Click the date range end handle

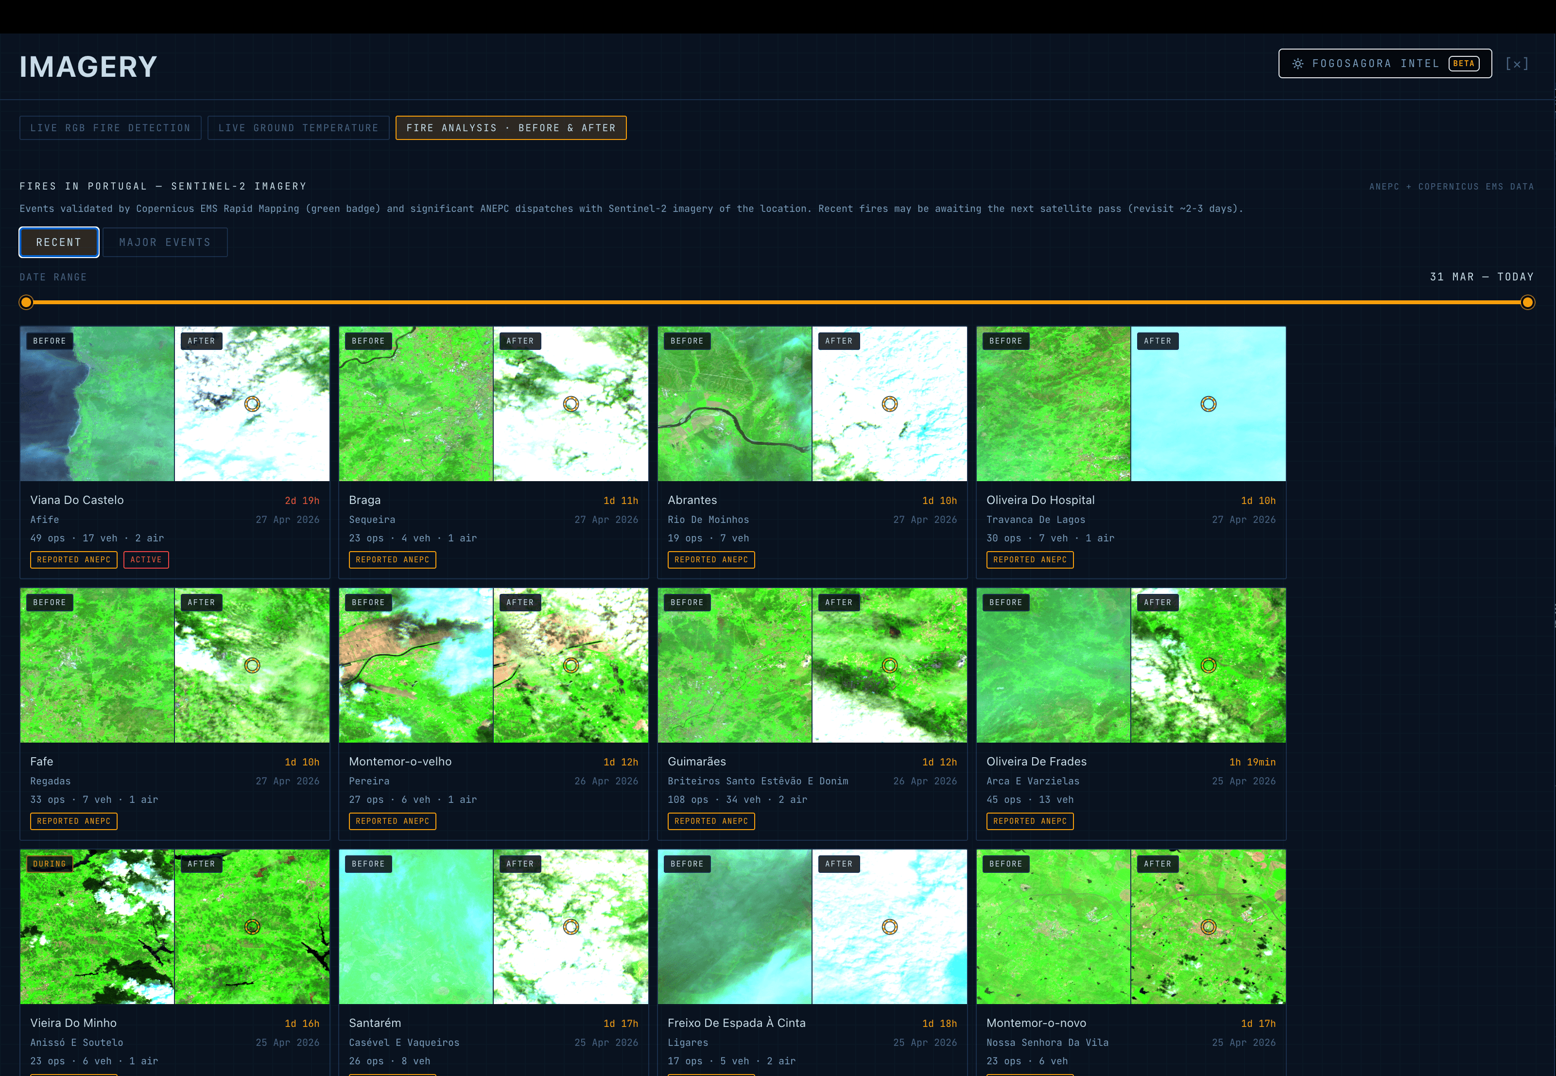pos(1528,302)
